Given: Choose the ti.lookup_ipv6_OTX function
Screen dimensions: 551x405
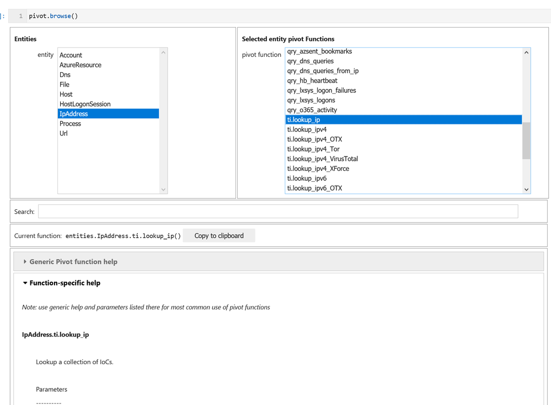Looking at the screenshot, I should click(x=403, y=188).
